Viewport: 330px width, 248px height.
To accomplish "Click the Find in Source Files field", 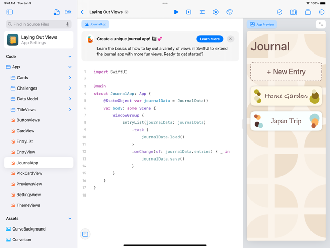I will point(38,24).
